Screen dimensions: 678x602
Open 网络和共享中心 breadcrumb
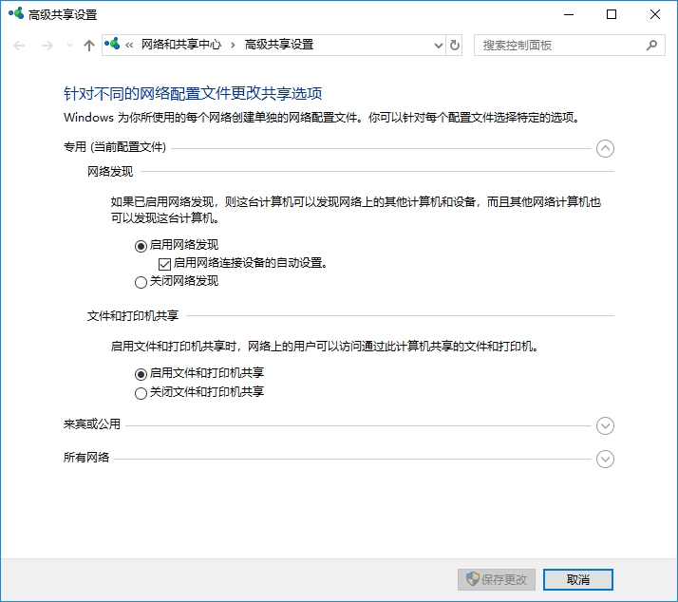[181, 45]
